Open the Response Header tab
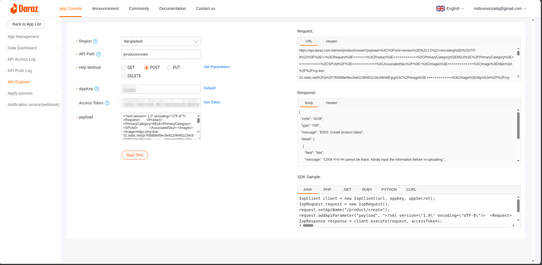This screenshot has height=265, width=542. [331, 103]
